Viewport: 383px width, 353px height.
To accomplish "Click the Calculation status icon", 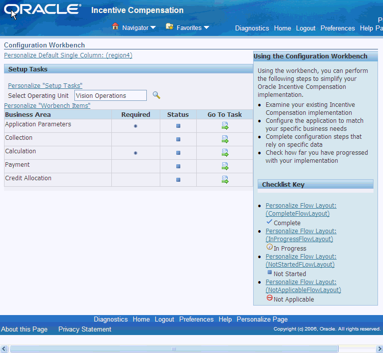I will click(178, 153).
